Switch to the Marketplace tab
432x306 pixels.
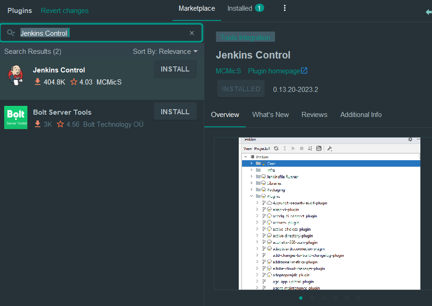pos(196,8)
